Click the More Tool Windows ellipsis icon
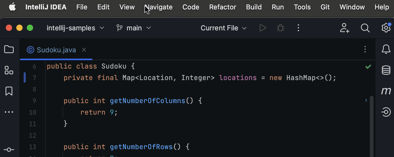The width and height of the screenshot is (394, 157). (9, 112)
